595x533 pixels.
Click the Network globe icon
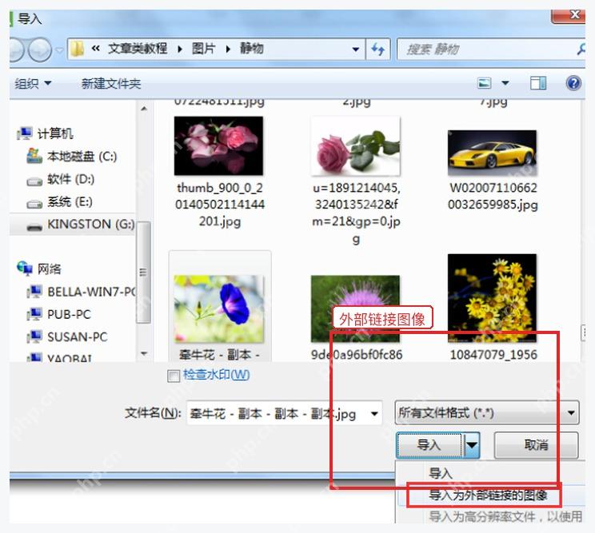coord(25,268)
